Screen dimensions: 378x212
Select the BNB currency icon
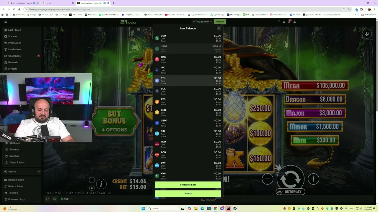(x=157, y=112)
